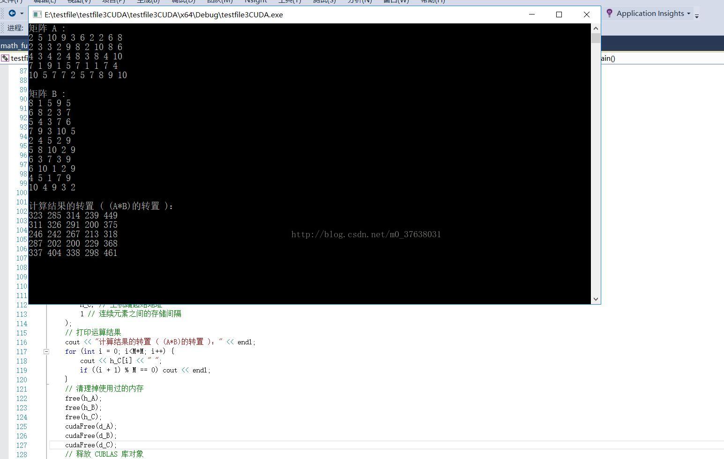Open the dropdown beside Navigate Backward
The image size is (724, 459).
tap(22, 14)
